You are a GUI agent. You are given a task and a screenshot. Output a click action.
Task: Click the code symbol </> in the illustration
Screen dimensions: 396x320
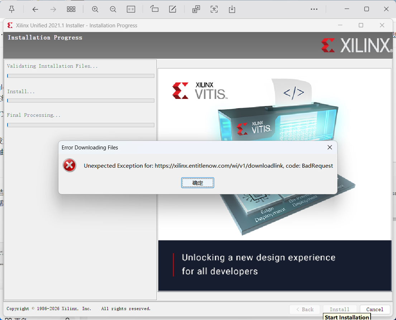(294, 93)
